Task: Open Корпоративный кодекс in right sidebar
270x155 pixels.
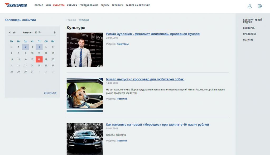Action: tap(253, 21)
